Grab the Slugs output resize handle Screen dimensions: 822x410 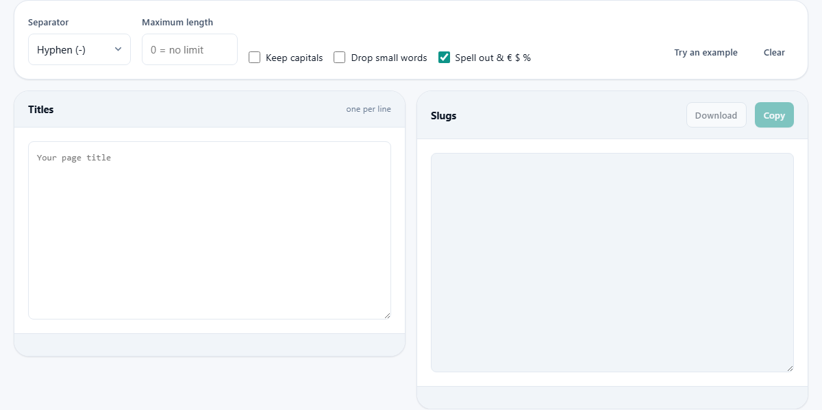point(790,368)
